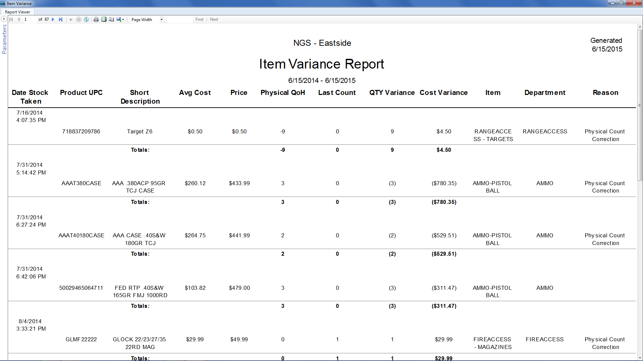The image size is (643, 361).
Task: Jump to the last report page
Action: (61, 19)
